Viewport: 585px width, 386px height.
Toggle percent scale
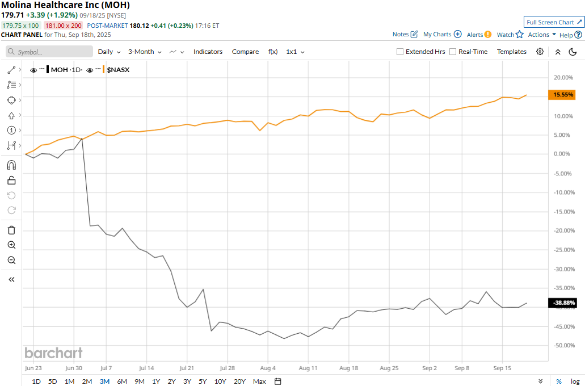(x=559, y=381)
